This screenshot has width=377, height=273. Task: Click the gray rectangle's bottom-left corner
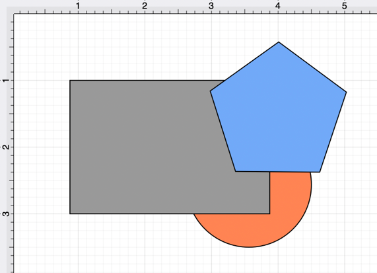(x=70, y=214)
